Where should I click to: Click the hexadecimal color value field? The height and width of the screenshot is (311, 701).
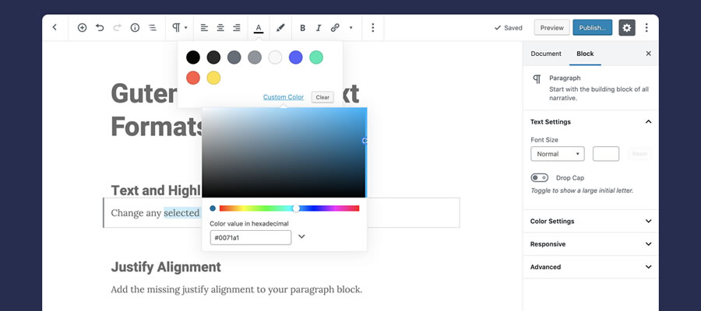pyautogui.click(x=250, y=237)
